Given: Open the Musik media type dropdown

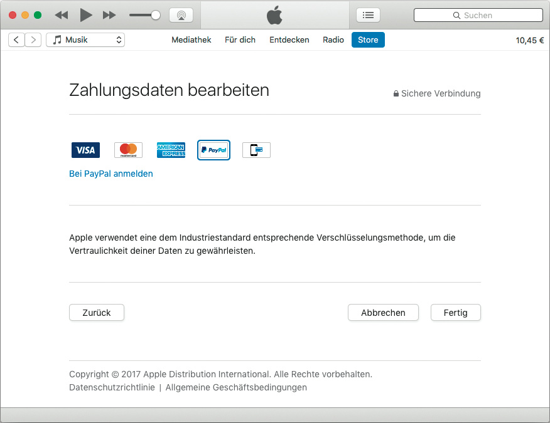Looking at the screenshot, I should click(x=85, y=40).
